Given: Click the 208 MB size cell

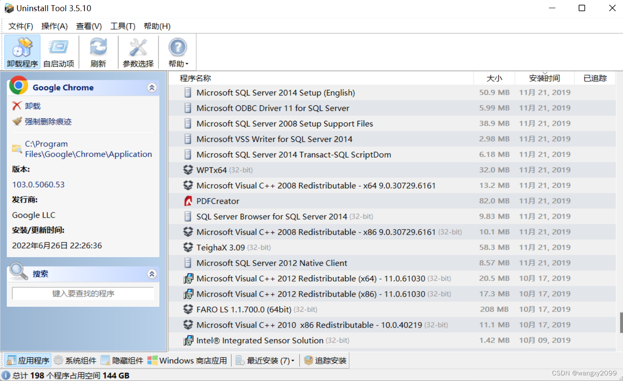Looking at the screenshot, I should point(494,309).
